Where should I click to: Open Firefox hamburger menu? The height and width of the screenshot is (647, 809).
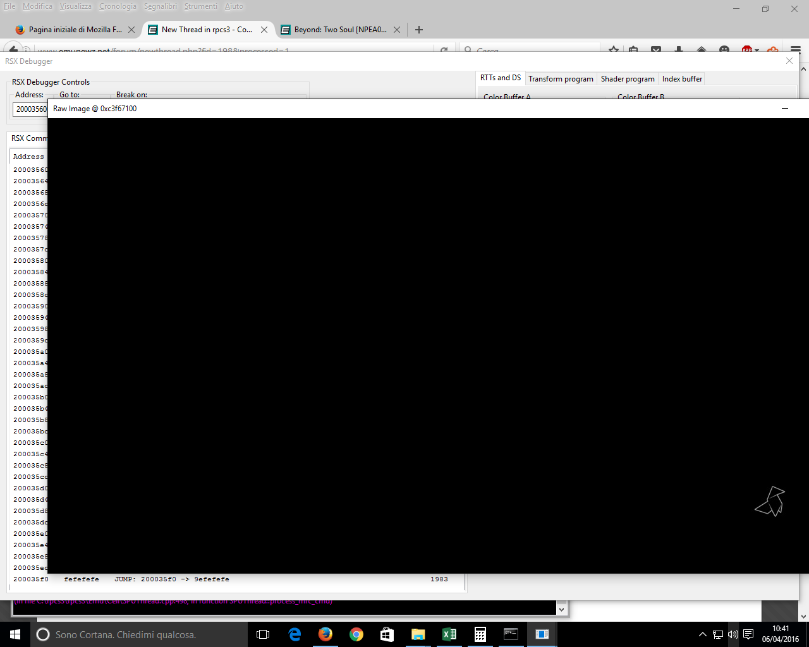[795, 50]
